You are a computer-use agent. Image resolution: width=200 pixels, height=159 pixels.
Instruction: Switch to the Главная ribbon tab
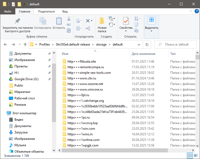[25, 11]
